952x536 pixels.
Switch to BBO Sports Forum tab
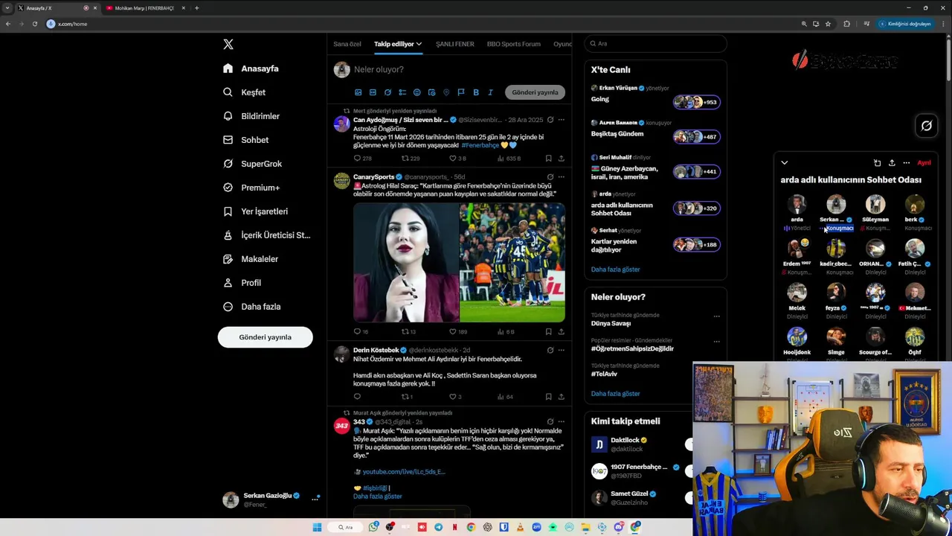[x=513, y=44]
